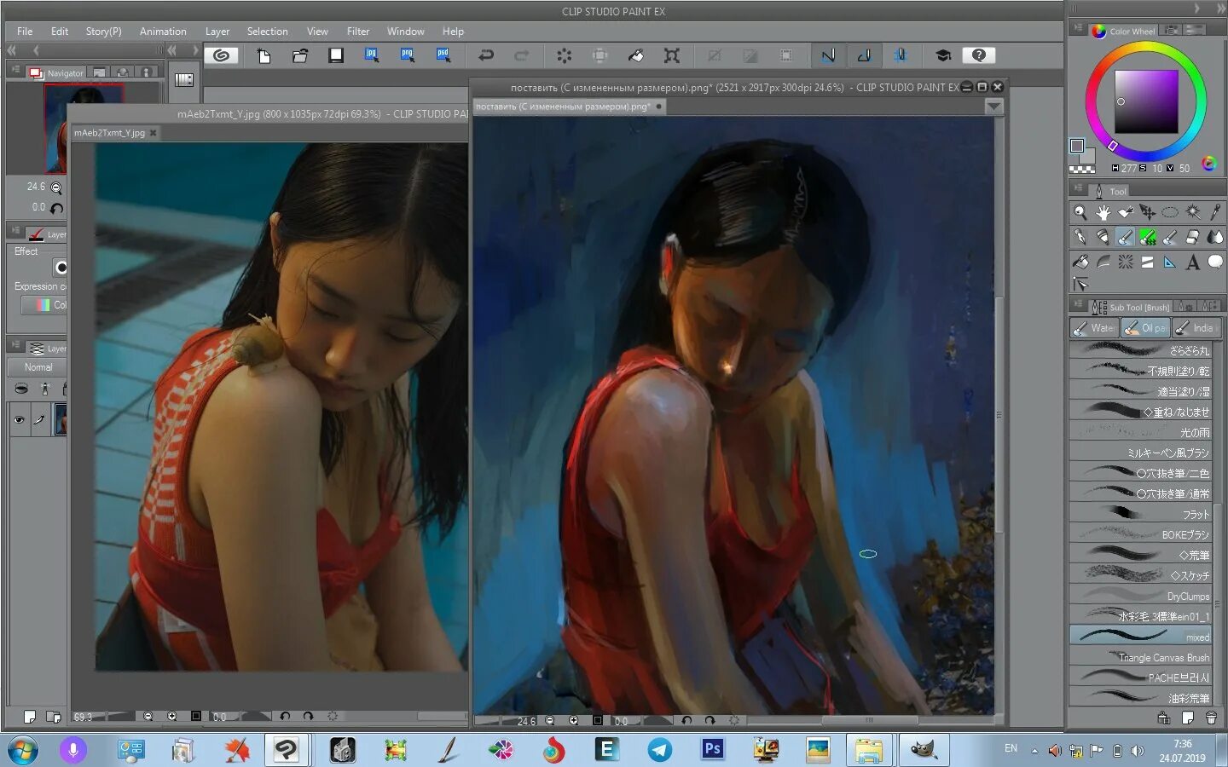
Task: Open Sub Tool panel menu icon
Action: coord(1078,305)
